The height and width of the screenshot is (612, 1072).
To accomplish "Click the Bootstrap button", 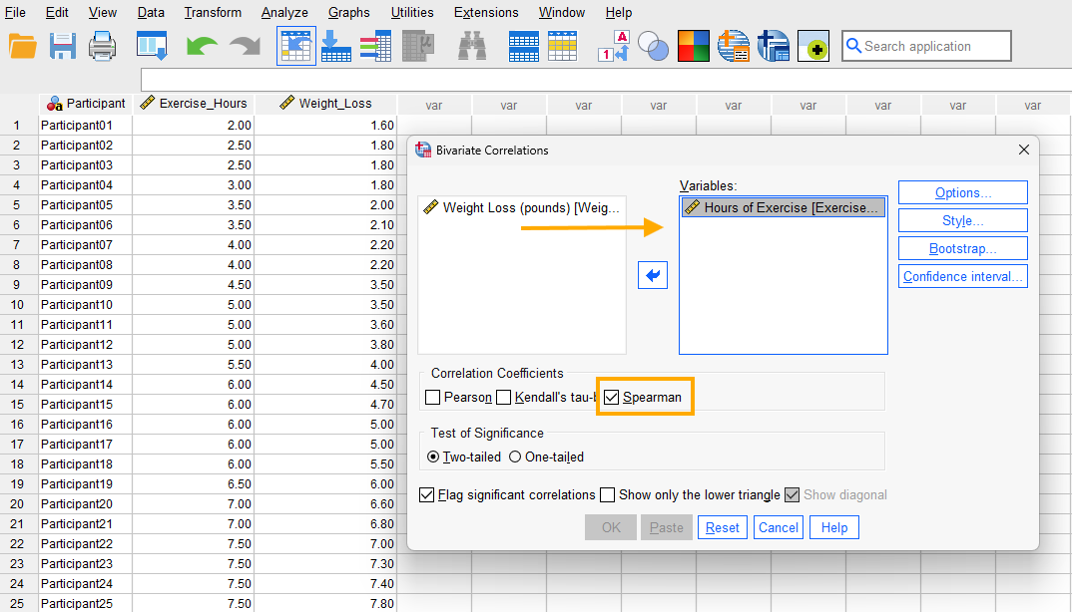I will coord(962,248).
